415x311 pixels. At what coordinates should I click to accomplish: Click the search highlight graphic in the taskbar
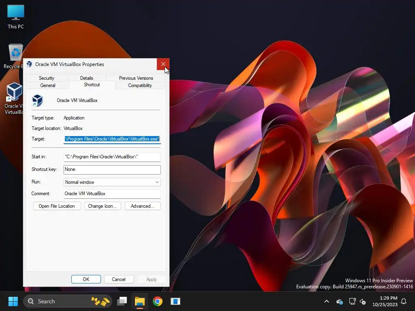click(101, 301)
